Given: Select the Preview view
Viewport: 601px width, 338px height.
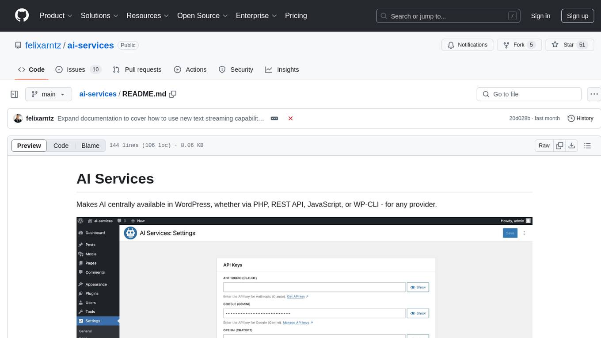Looking at the screenshot, I should tap(29, 146).
